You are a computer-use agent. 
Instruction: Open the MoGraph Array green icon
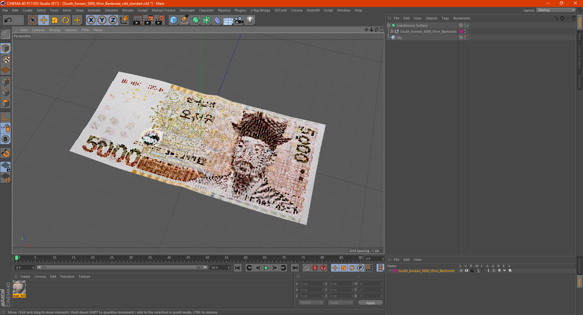coord(206,20)
